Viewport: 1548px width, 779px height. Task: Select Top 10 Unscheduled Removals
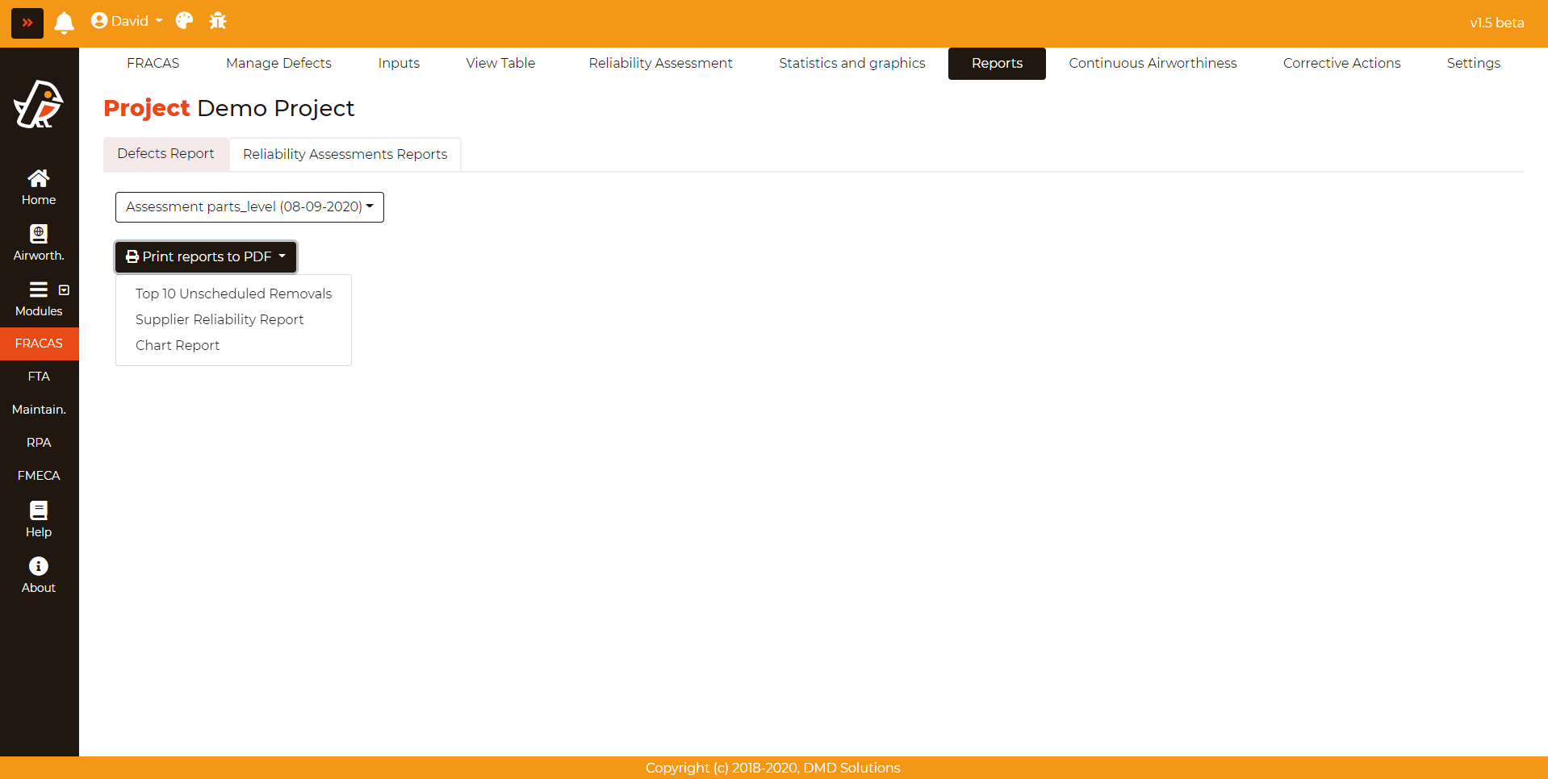[233, 294]
